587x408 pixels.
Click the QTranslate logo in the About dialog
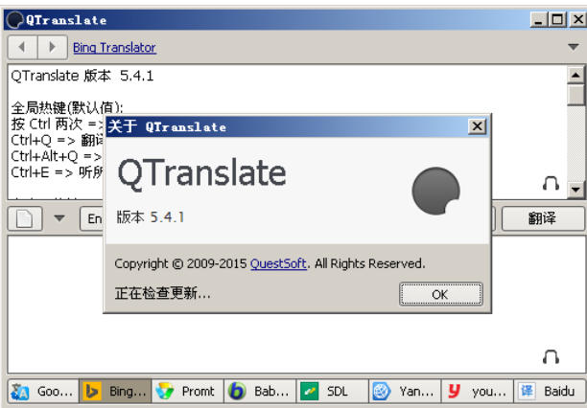435,191
